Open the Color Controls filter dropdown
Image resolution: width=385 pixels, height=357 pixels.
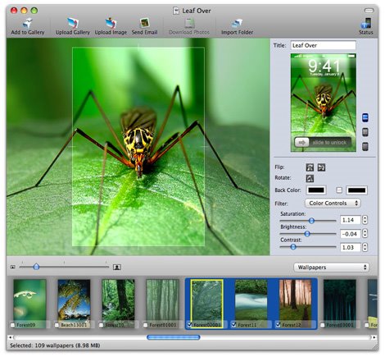click(333, 203)
